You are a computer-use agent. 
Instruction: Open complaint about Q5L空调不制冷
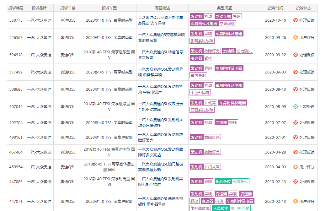(161, 20)
